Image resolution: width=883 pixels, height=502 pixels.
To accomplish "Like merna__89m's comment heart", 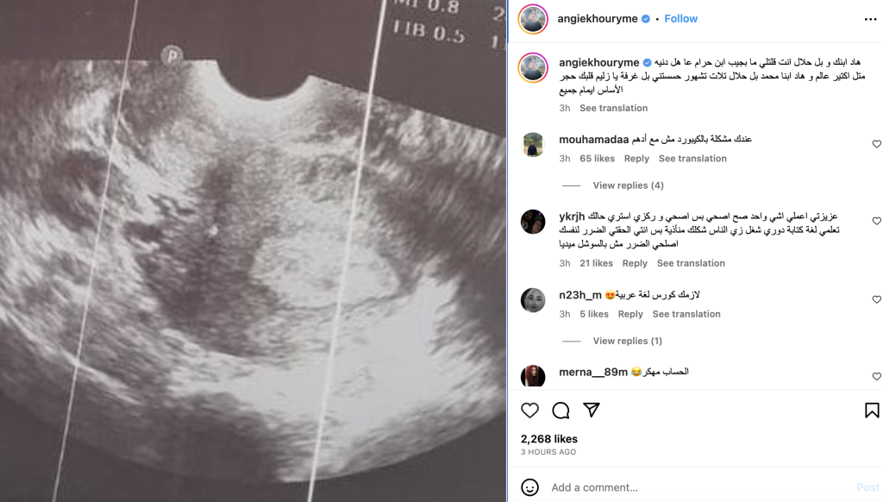I will 876,376.
